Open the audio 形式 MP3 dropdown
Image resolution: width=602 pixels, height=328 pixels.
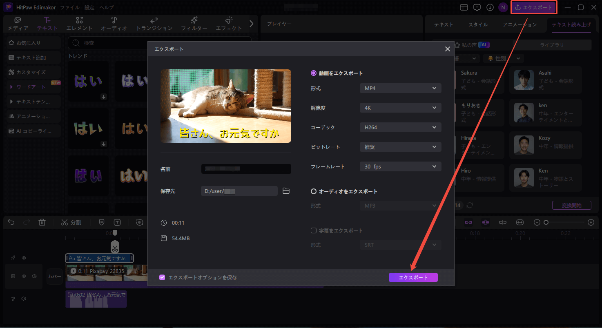400,206
